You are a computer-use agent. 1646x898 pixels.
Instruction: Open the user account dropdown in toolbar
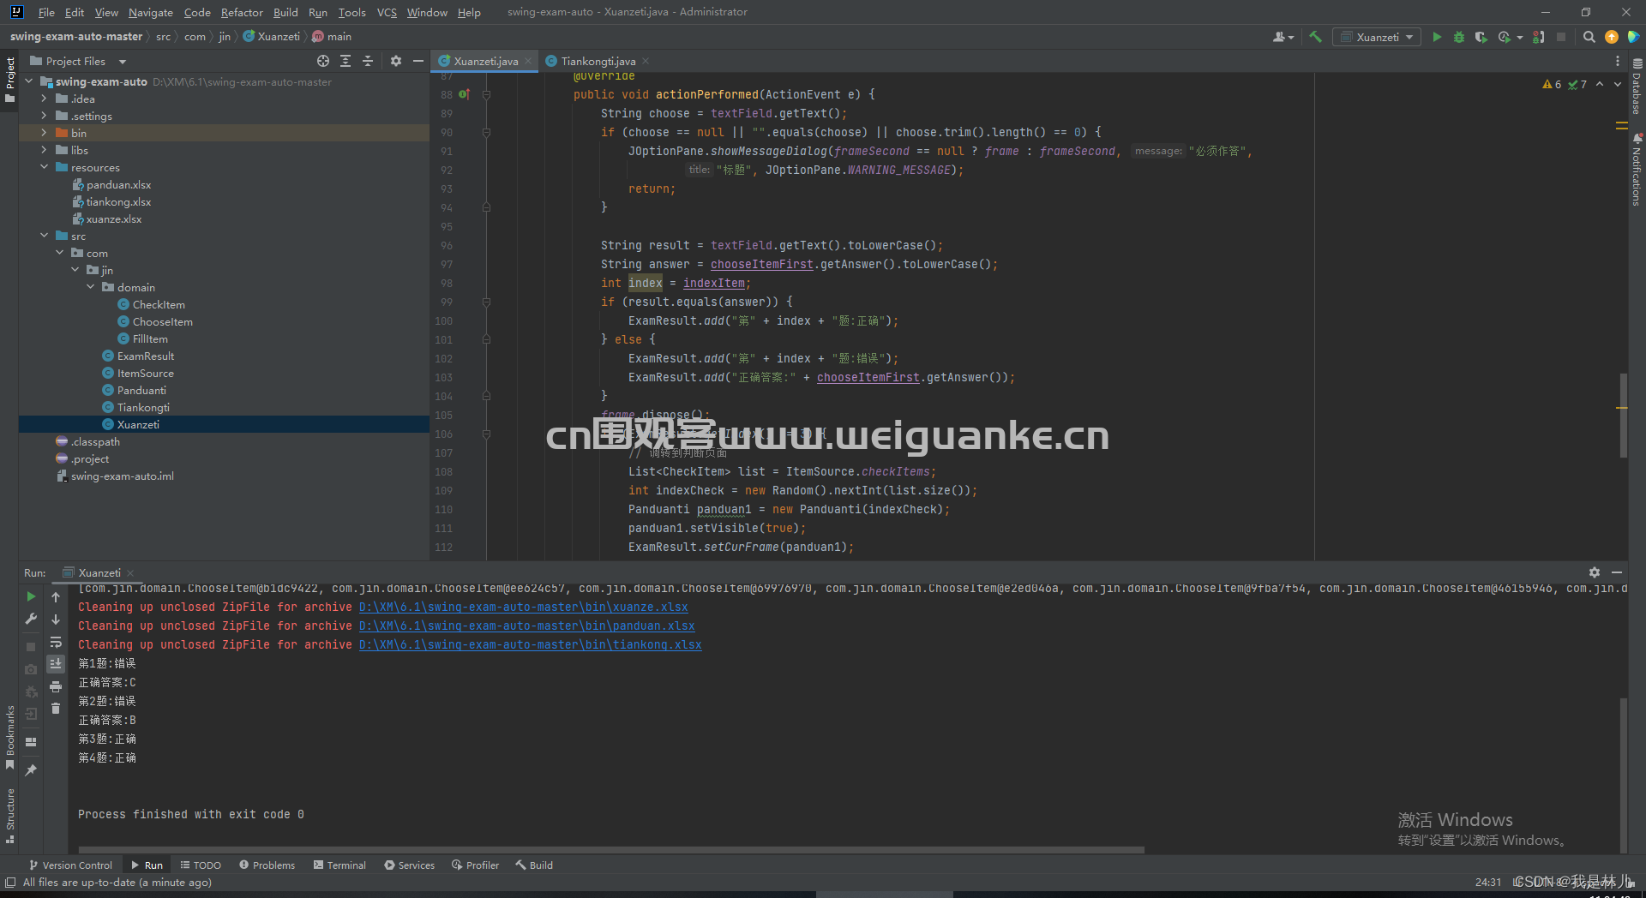pyautogui.click(x=1283, y=37)
